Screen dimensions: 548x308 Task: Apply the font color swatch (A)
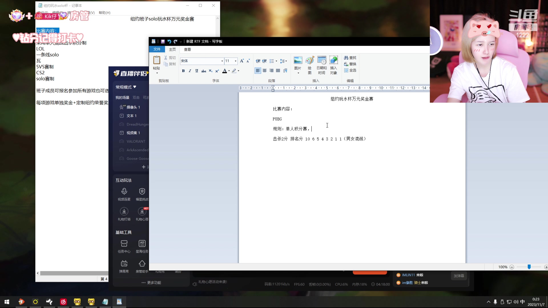click(x=225, y=71)
